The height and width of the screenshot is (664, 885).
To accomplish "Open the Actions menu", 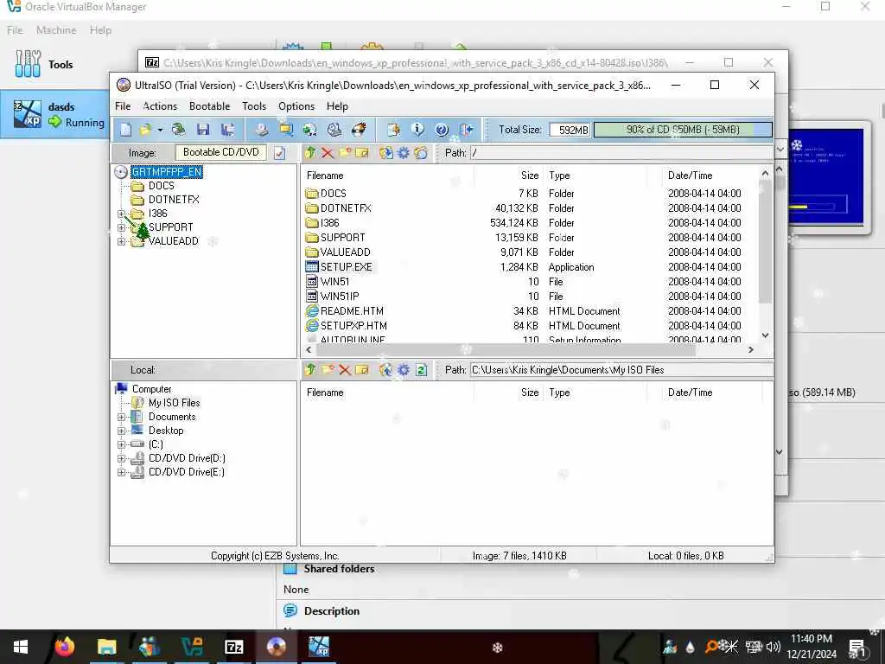I will point(160,106).
